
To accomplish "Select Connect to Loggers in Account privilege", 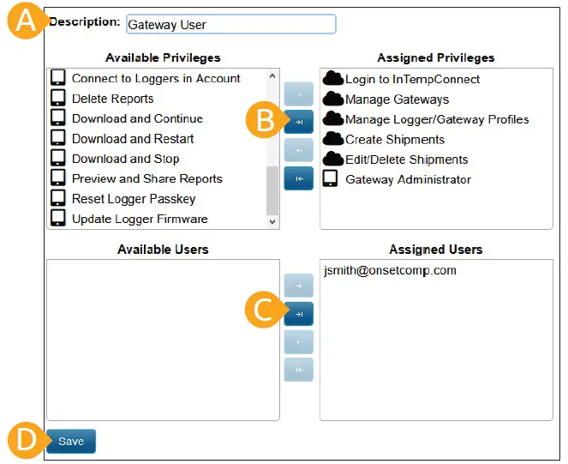I will click(x=158, y=78).
